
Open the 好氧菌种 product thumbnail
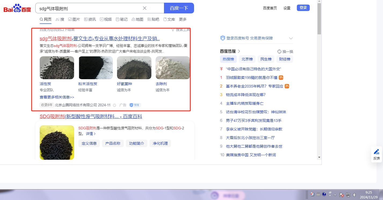[134, 68]
